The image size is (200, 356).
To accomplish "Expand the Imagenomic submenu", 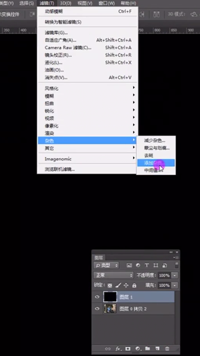I will point(88,159).
